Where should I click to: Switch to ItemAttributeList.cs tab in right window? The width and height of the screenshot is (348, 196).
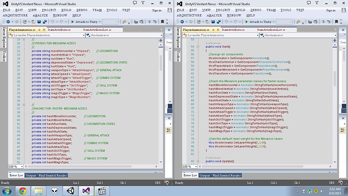[x=271, y=30]
